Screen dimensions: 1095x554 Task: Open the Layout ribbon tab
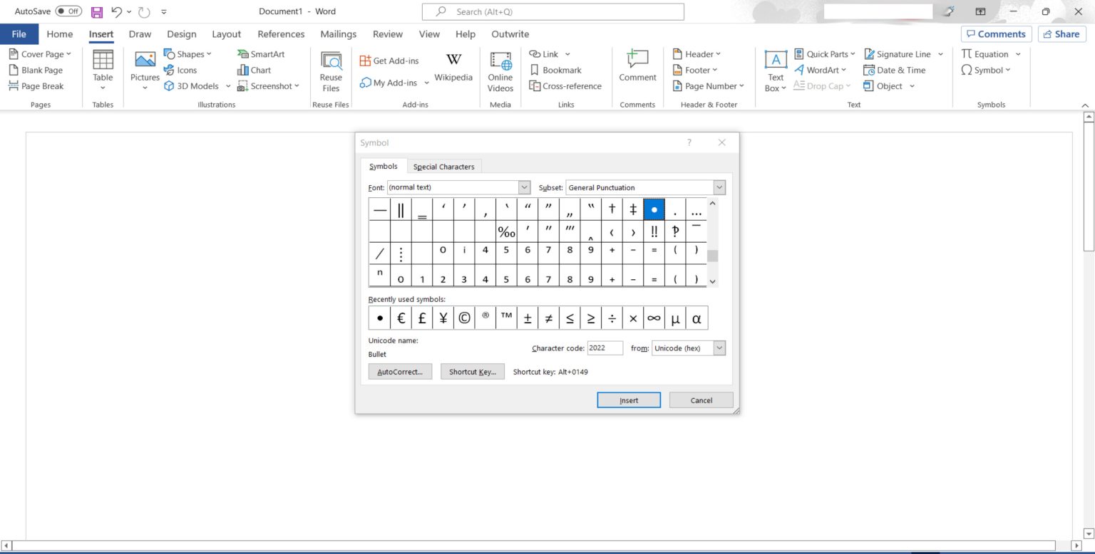point(226,34)
